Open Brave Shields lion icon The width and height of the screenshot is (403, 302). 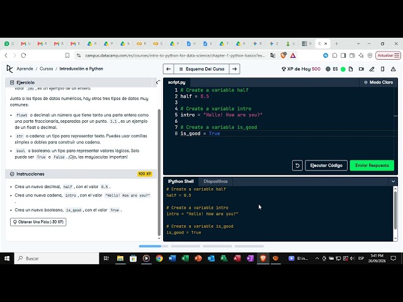click(283, 55)
